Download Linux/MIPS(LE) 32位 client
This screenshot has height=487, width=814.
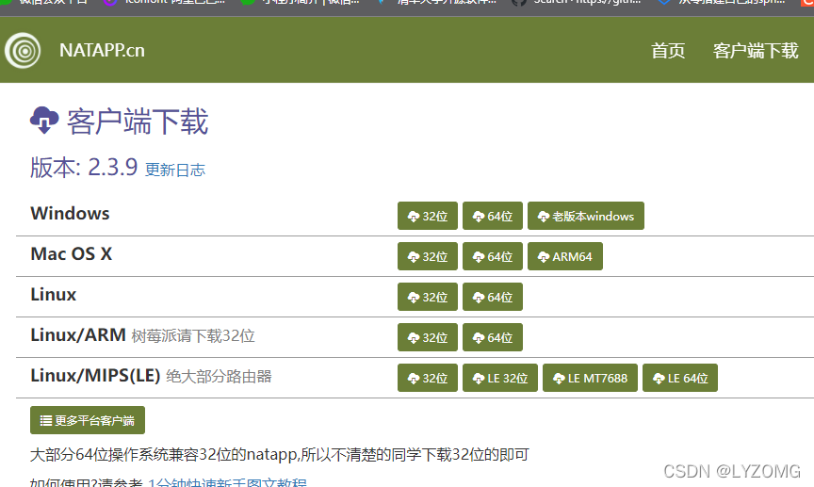coord(427,378)
